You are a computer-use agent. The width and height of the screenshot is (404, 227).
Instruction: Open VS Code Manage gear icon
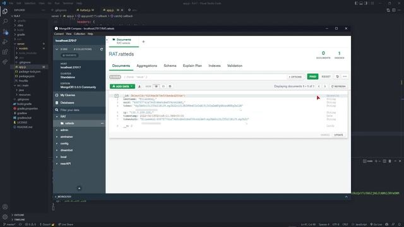pos(5,217)
